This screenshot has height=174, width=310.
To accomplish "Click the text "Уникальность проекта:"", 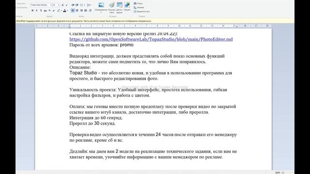I will click(x=93, y=90).
